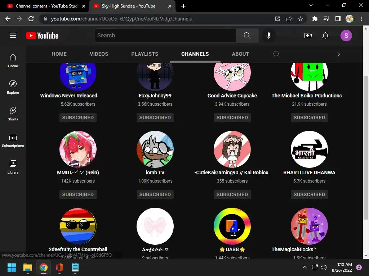Screen dimensions: 369x276
Task: Switch to the PLAYLISTS channel tab
Action: click(x=145, y=54)
